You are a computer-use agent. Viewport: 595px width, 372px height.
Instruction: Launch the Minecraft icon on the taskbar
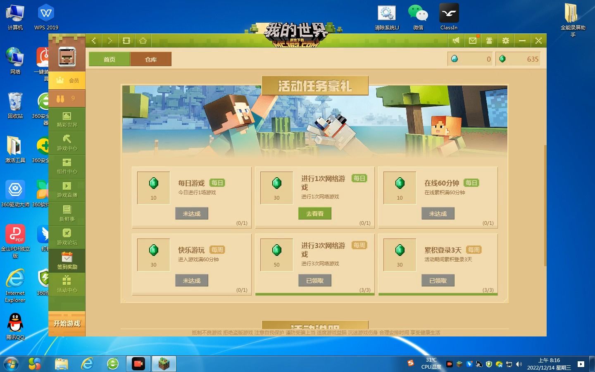point(164,364)
